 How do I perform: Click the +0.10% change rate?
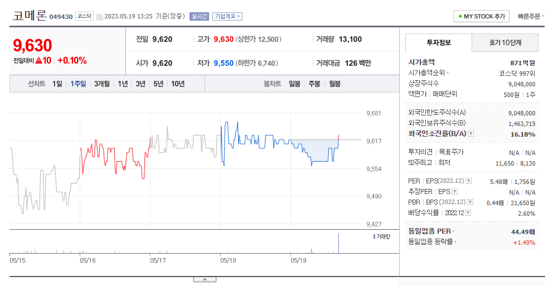[x=72, y=60]
